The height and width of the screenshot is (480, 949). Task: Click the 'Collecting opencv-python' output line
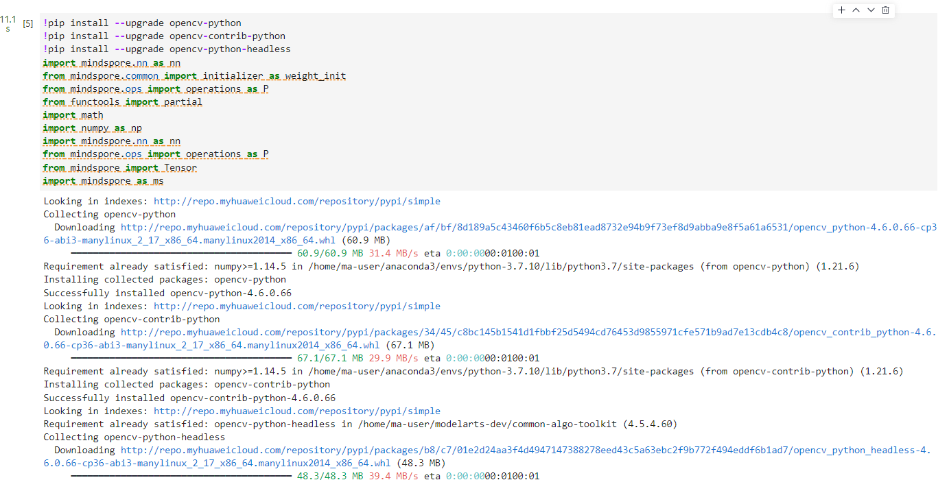110,215
